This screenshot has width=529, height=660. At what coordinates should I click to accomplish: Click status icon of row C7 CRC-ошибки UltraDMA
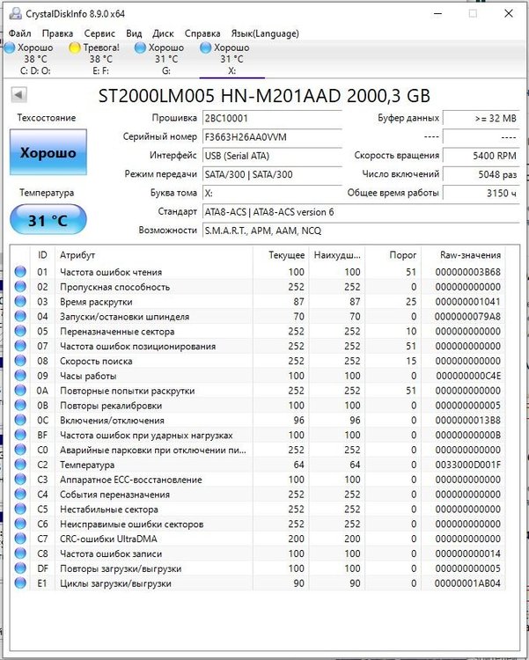(20, 539)
